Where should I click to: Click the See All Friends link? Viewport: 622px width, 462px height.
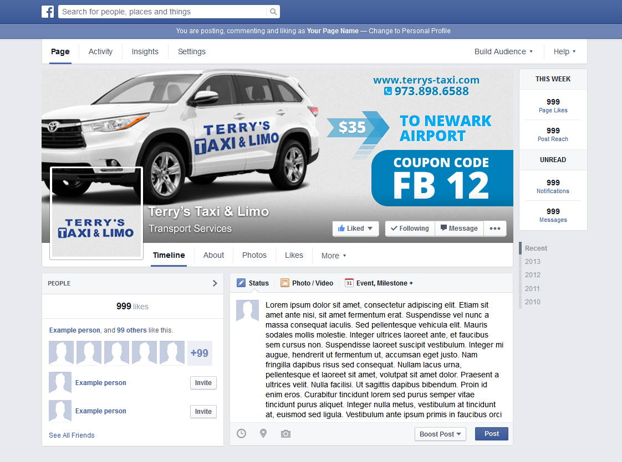[72, 435]
